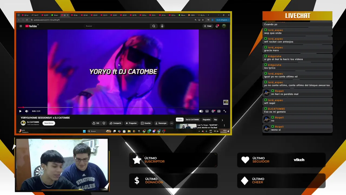Bookmark the page with the star icon
The height and width of the screenshot is (195, 346).
pyautogui.click(x=203, y=20)
